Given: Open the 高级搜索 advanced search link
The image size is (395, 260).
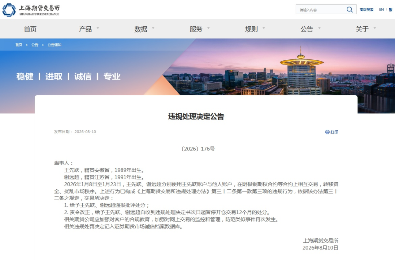Looking at the screenshot, I should [366, 10].
